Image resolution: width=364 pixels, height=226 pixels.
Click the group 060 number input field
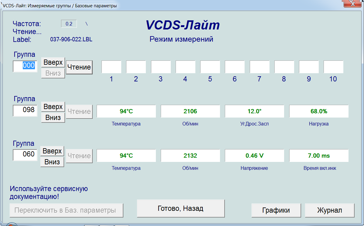(25, 155)
